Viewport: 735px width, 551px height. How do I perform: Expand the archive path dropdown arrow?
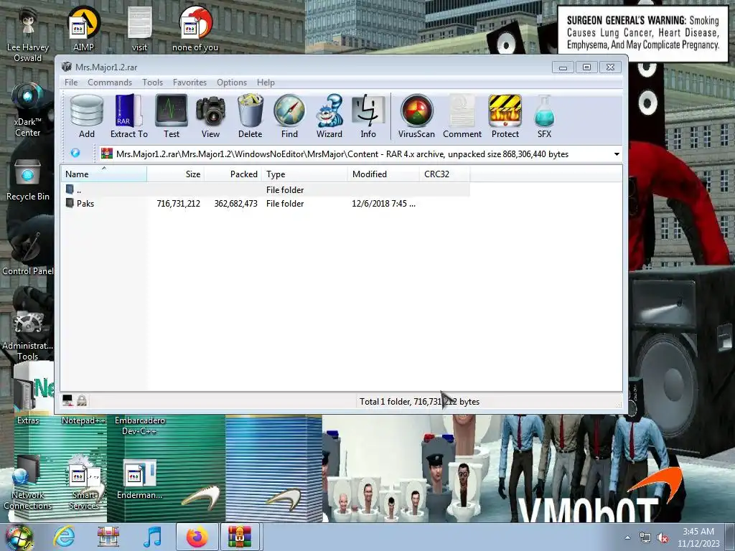617,154
